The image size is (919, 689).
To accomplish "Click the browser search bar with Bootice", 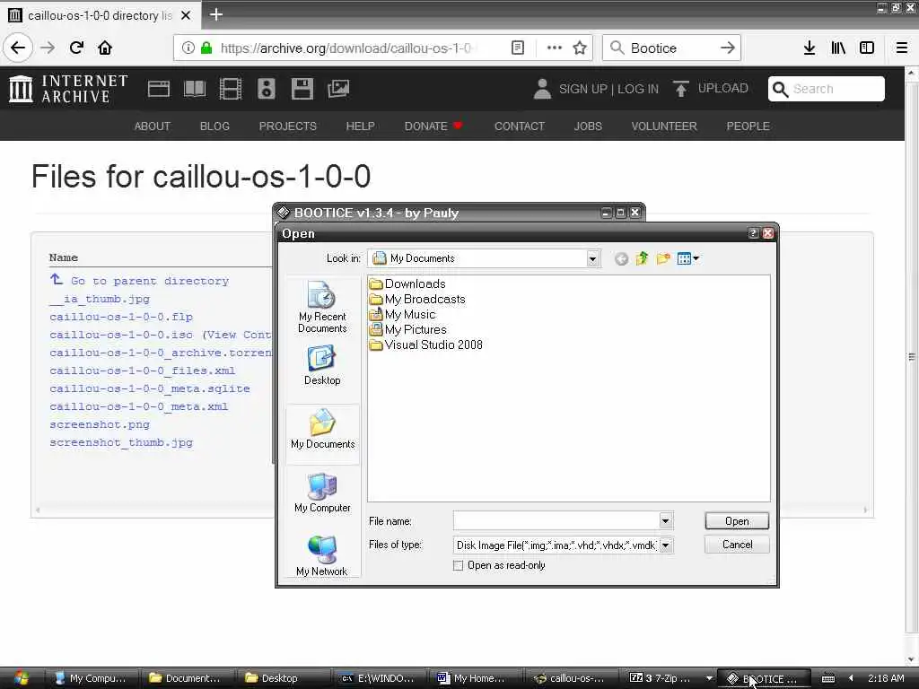I will (671, 48).
